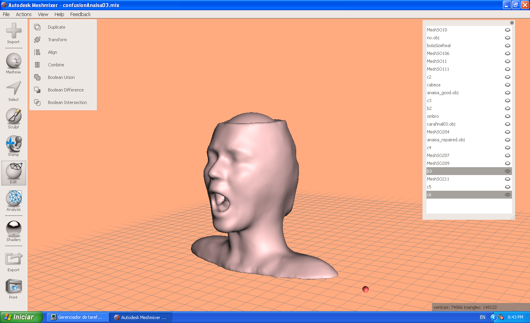This screenshot has height=323, width=530.
Task: Open the Print tool
Action: pyautogui.click(x=14, y=289)
